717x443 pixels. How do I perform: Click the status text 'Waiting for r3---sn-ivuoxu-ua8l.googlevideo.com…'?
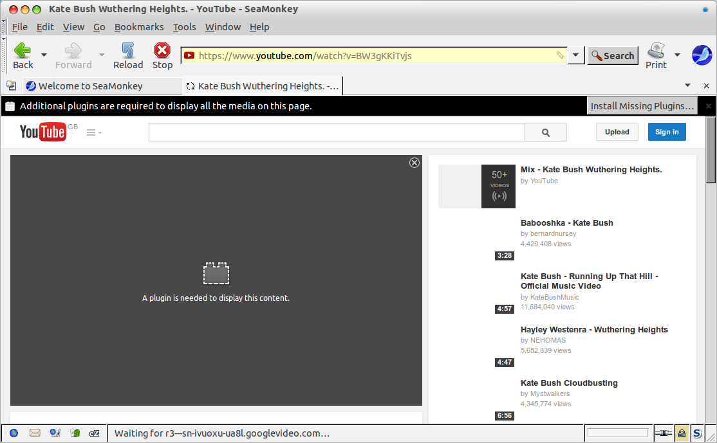222,433
